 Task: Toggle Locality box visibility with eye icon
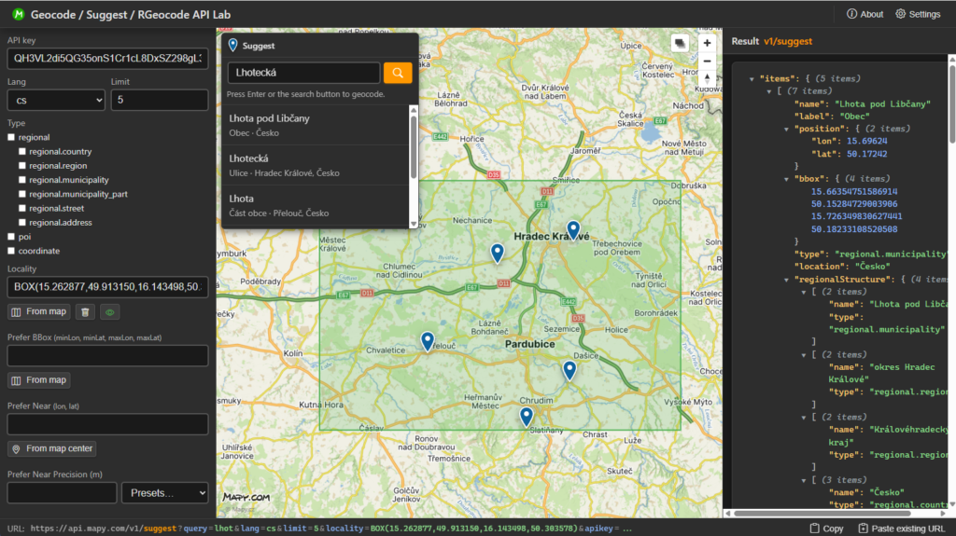click(110, 312)
